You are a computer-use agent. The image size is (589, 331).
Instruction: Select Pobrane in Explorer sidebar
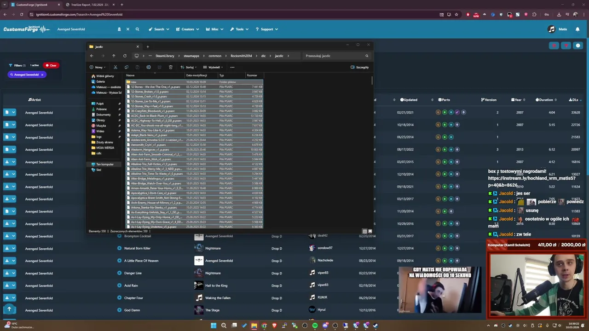pyautogui.click(x=101, y=109)
